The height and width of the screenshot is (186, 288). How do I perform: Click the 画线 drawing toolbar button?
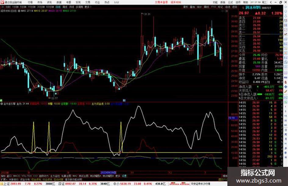206,7
